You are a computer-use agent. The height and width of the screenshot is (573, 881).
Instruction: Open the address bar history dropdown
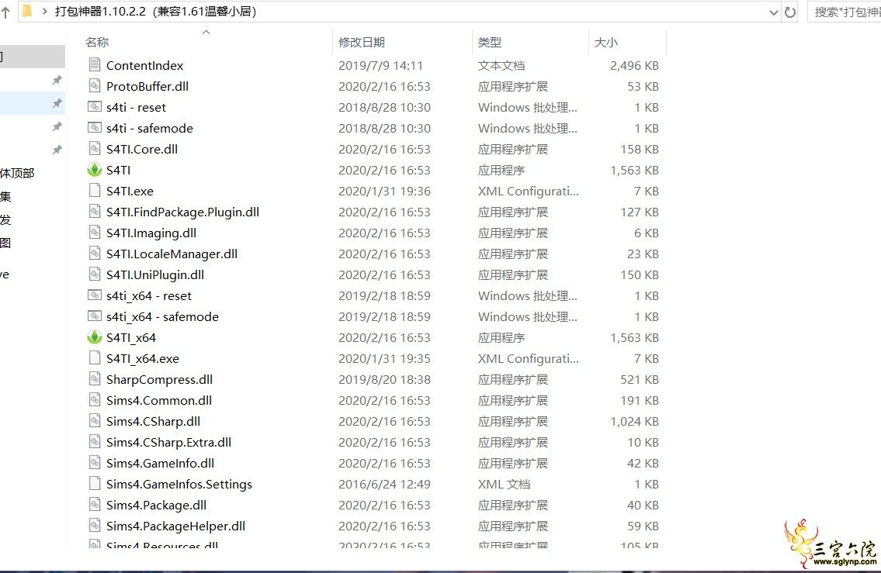tap(774, 12)
